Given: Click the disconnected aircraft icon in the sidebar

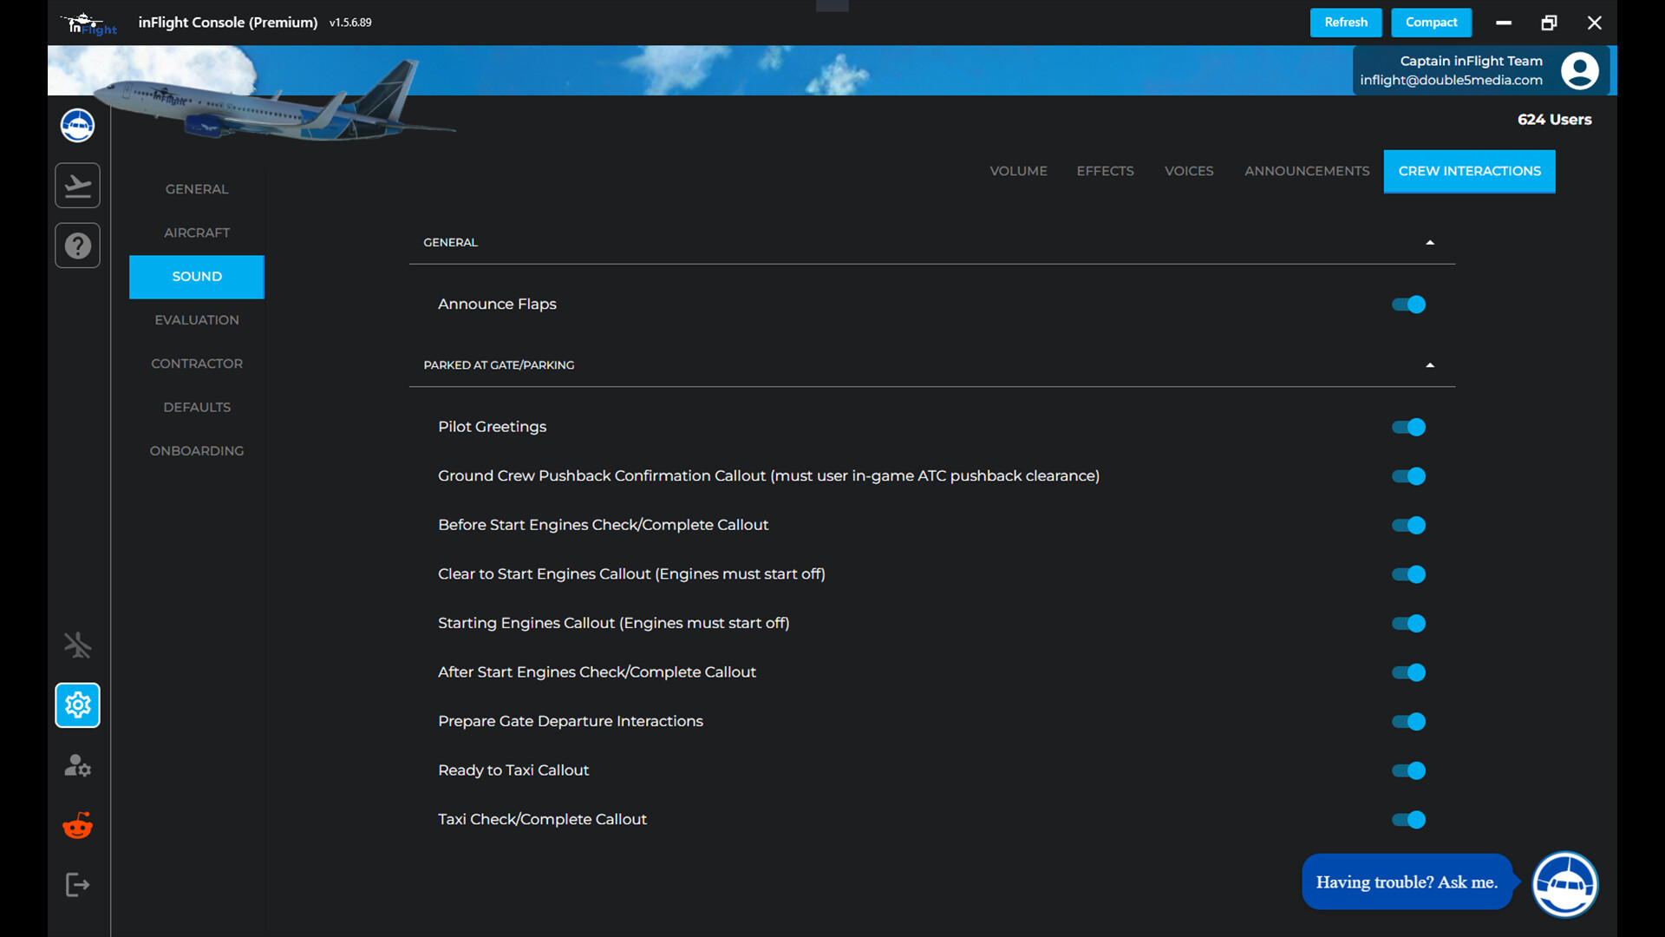Looking at the screenshot, I should coord(77,645).
